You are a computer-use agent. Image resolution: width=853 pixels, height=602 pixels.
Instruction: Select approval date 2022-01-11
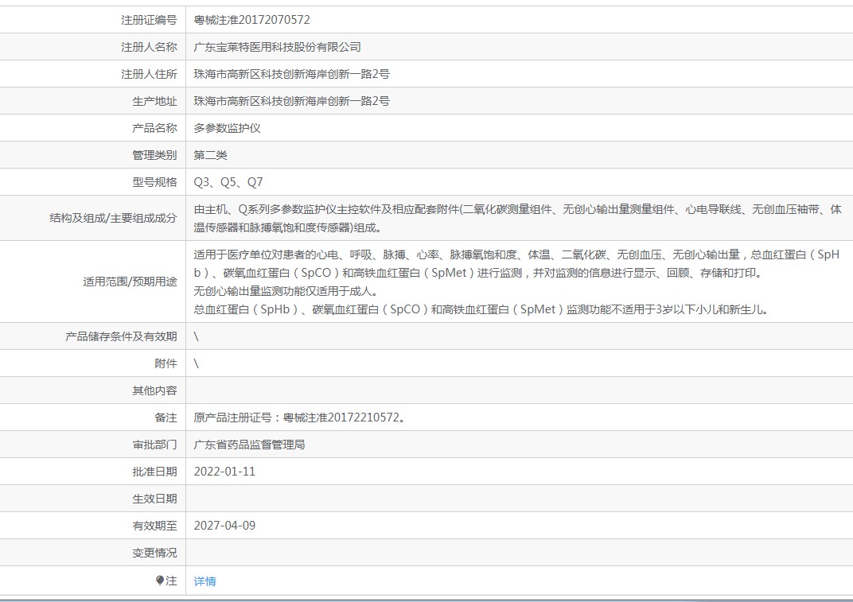(x=224, y=472)
